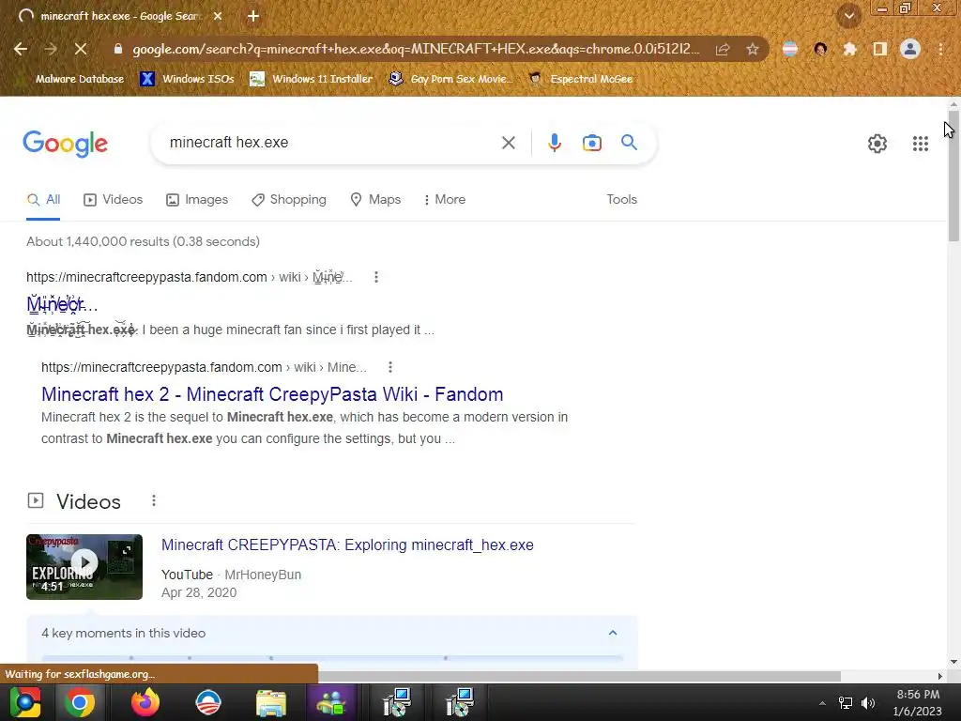Click the network tray icon
Image resolution: width=961 pixels, height=721 pixels.
(x=846, y=702)
